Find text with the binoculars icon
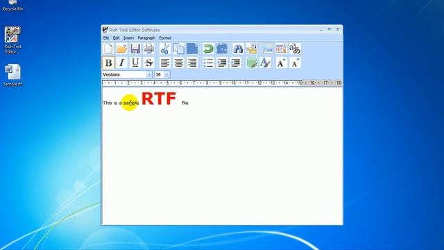 tap(238, 49)
